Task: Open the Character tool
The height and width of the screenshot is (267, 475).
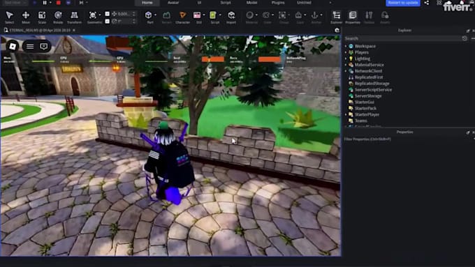Action: coord(182,17)
